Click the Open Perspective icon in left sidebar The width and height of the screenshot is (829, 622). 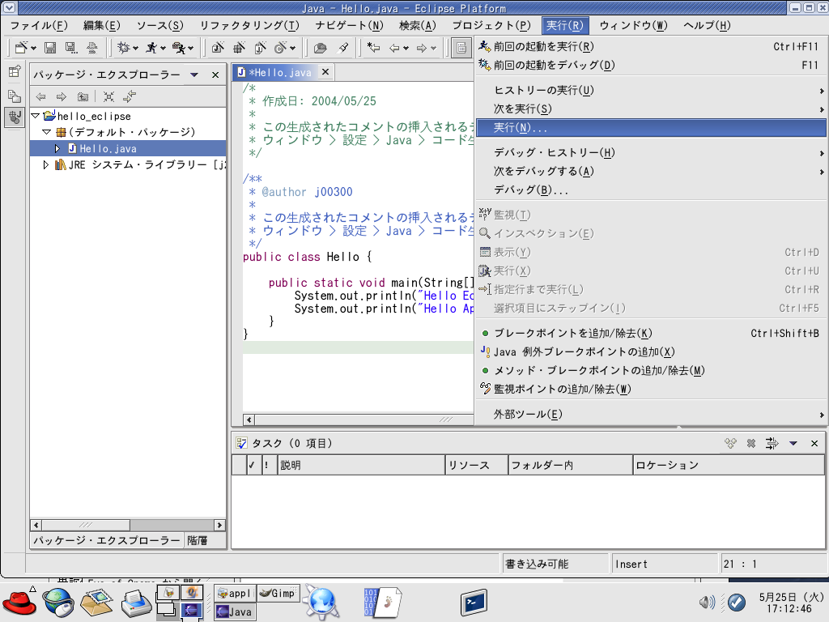click(15, 71)
